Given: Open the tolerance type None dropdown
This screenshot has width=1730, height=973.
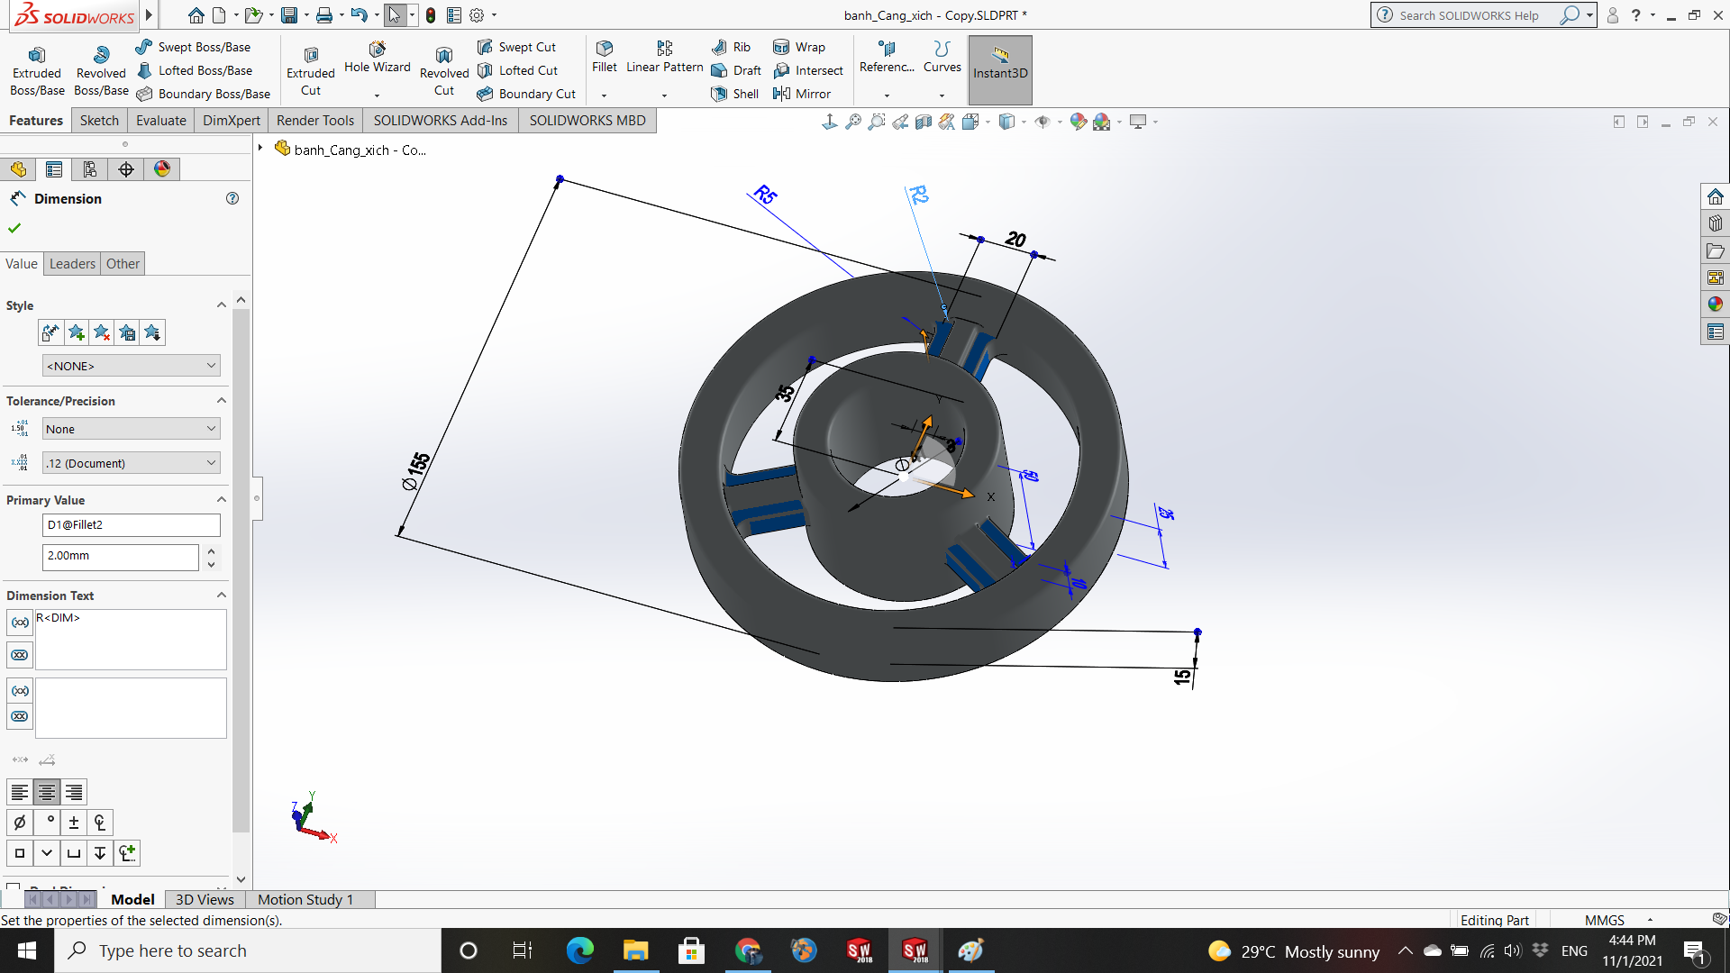Looking at the screenshot, I should point(131,429).
